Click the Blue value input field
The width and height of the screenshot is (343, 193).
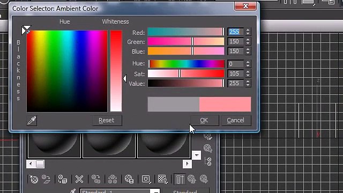[236, 51]
